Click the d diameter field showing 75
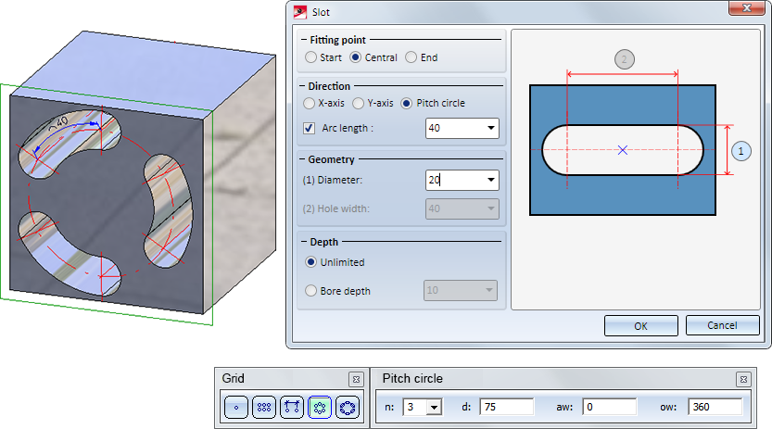The height and width of the screenshot is (429, 772). click(x=507, y=407)
